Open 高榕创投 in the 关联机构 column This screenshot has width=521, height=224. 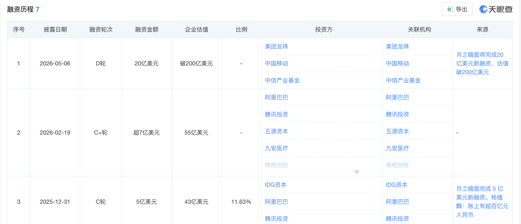pyautogui.click(x=398, y=165)
